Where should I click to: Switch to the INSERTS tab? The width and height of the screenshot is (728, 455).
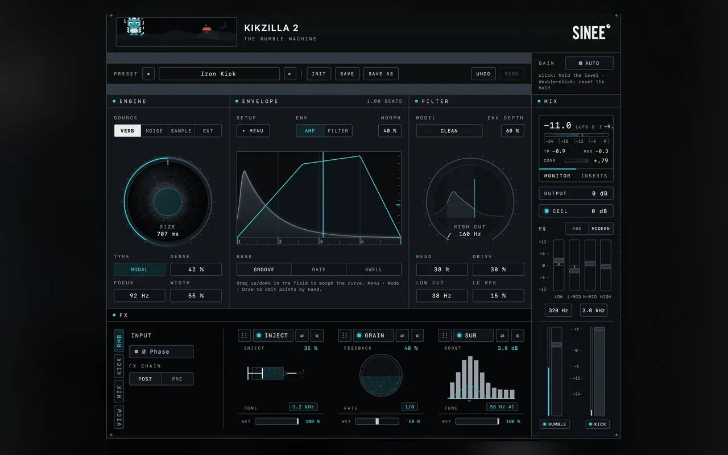(x=594, y=176)
